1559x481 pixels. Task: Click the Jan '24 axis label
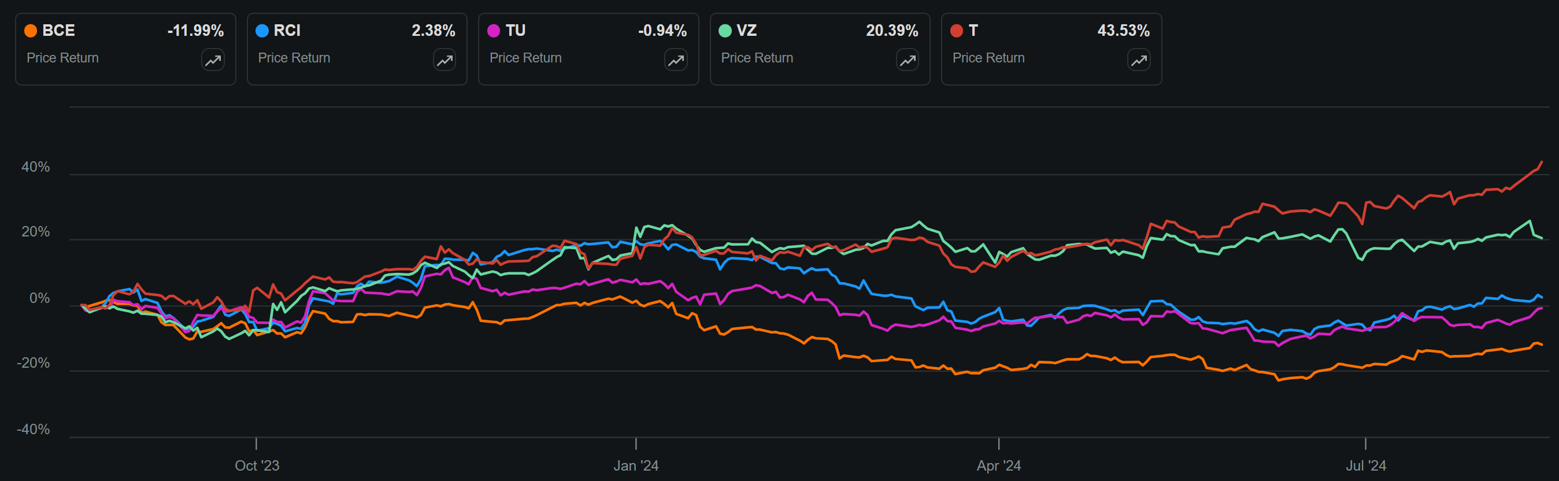[636, 466]
